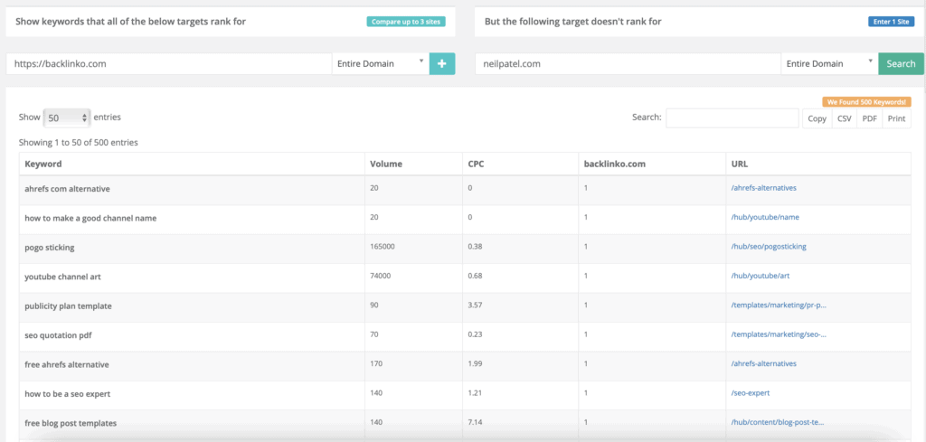Screen dimensions: 926x442
Task: Click the 'Compare up to 3 sites' badge
Action: pos(406,22)
